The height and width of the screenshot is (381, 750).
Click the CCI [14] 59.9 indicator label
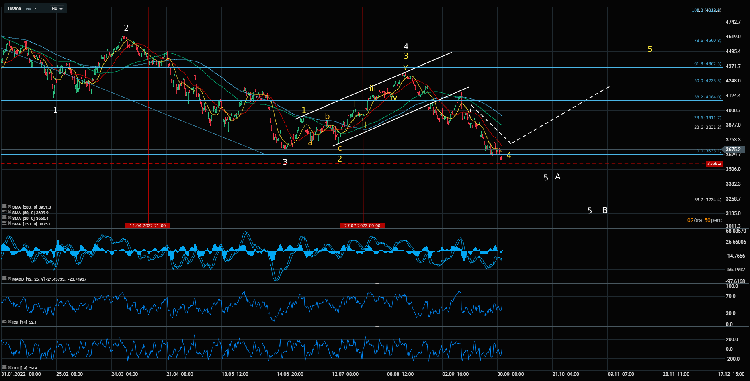[x=25, y=368]
